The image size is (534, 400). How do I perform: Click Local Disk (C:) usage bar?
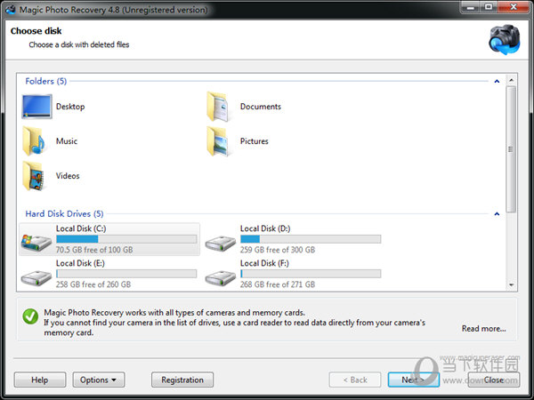(x=126, y=239)
